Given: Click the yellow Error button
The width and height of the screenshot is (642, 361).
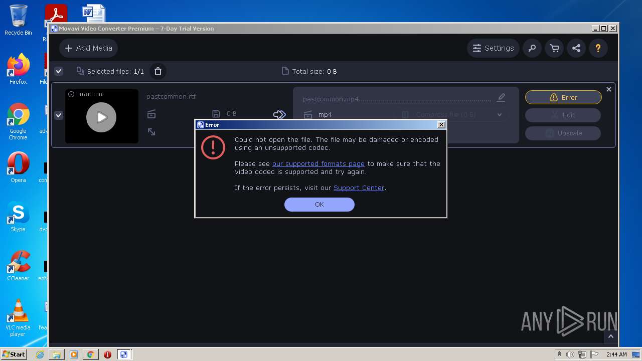Looking at the screenshot, I should 563,97.
